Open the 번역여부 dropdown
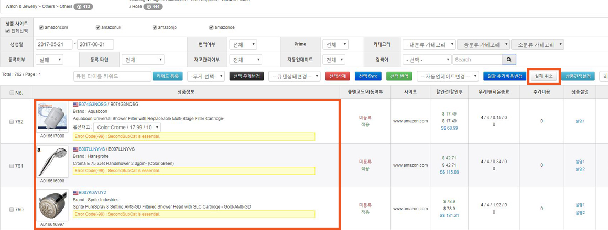The height and width of the screenshot is (230, 608). pos(243,44)
